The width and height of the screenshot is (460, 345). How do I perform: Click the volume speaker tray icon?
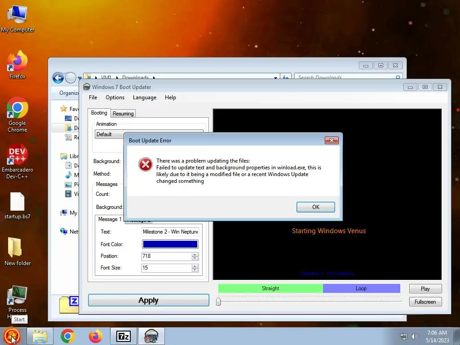click(x=414, y=337)
